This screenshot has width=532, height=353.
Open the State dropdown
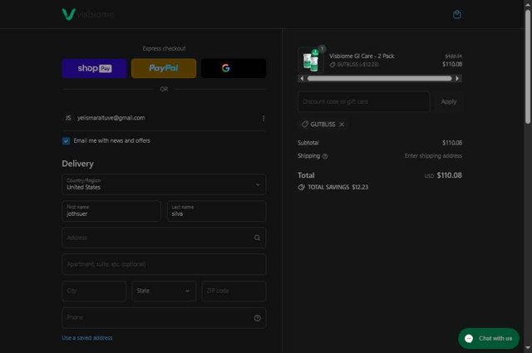point(164,291)
